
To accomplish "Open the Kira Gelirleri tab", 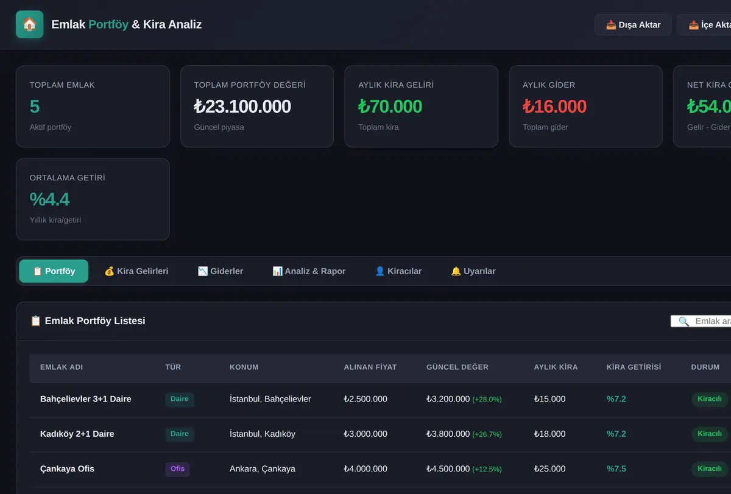I will pos(136,271).
